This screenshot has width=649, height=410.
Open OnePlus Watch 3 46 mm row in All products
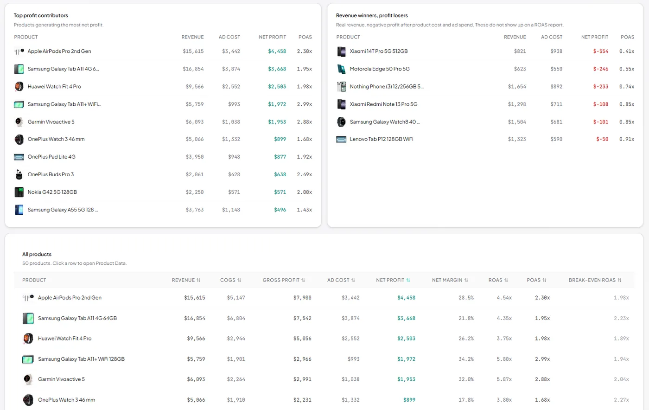click(x=324, y=400)
